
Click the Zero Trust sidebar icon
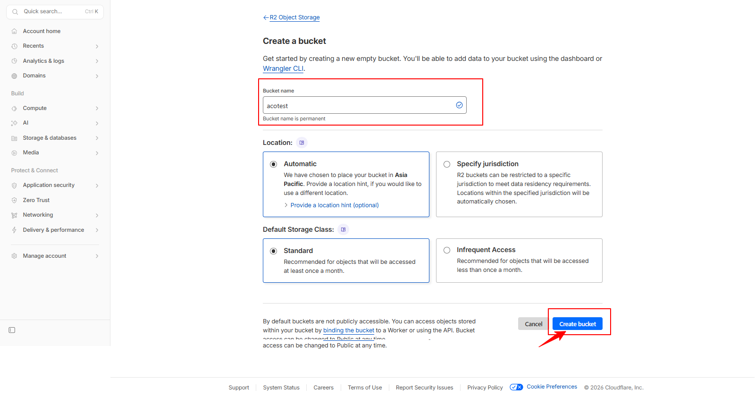click(14, 200)
